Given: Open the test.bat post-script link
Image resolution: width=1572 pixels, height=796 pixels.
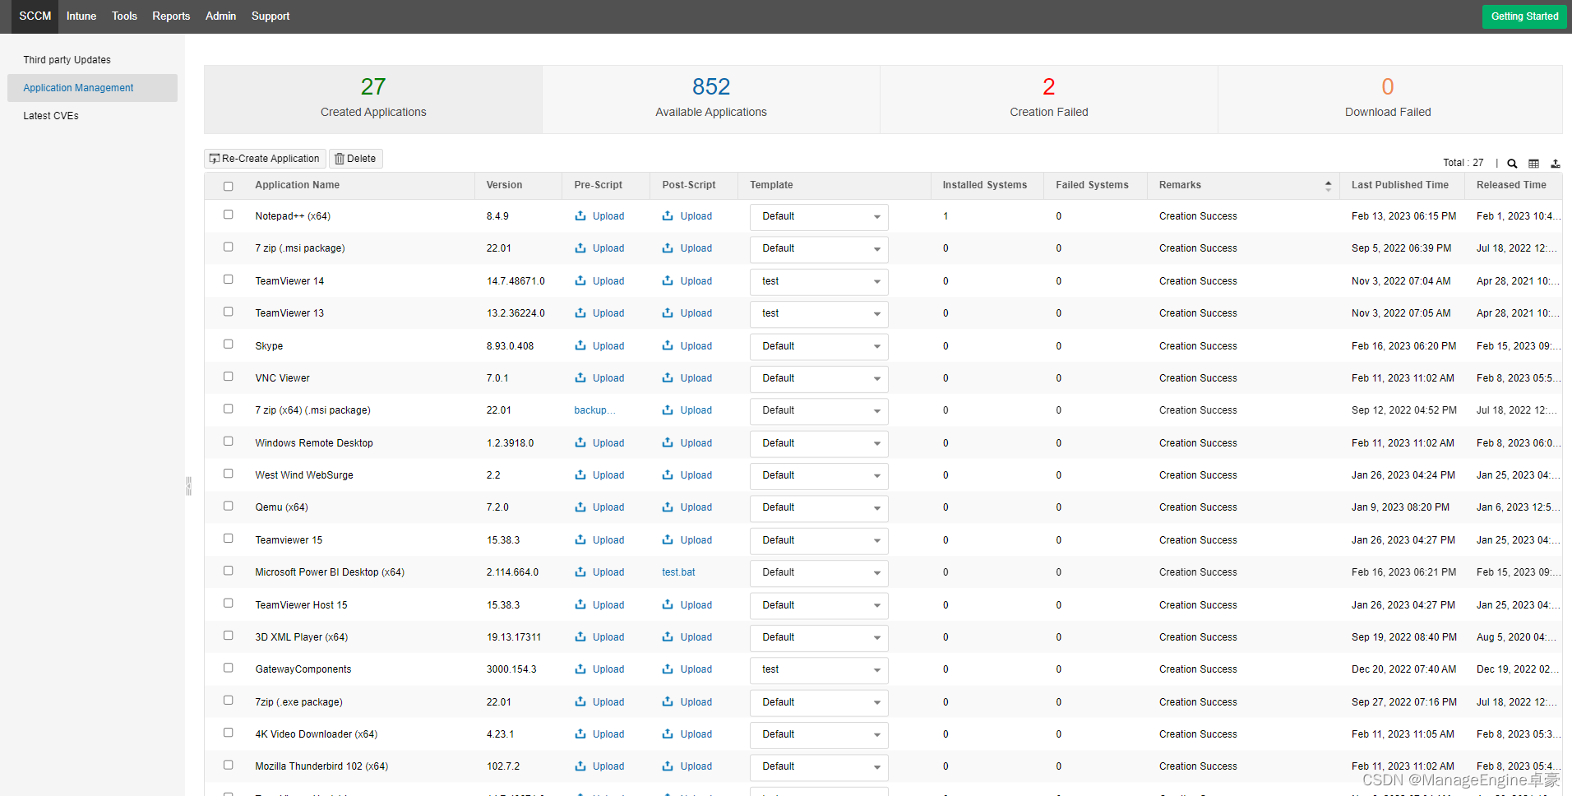Looking at the screenshot, I should tap(678, 572).
